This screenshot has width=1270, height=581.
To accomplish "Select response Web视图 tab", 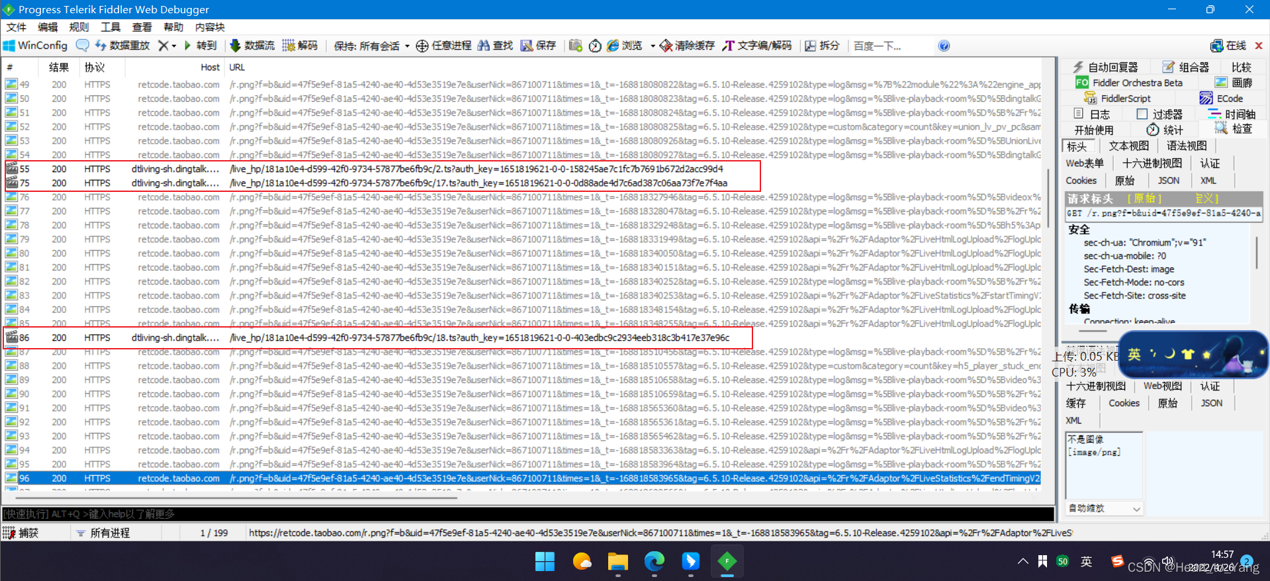I will click(1163, 386).
